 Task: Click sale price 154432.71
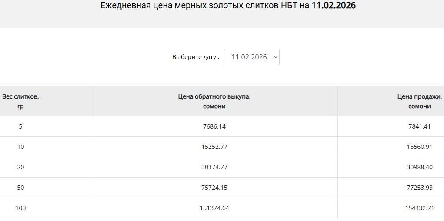click(x=419, y=208)
